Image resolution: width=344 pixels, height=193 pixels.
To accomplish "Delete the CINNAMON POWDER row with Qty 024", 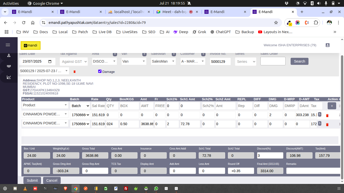I will [327, 125].
